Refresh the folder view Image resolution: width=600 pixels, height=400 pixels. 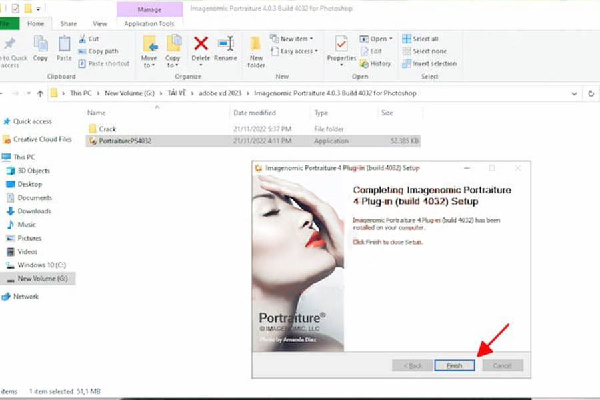click(x=591, y=93)
